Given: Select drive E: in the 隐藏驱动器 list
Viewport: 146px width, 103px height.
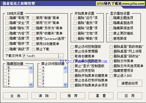Looking at the screenshot, I should (6, 81).
